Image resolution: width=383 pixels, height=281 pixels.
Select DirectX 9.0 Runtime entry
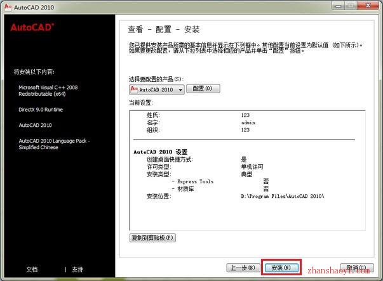coord(41,110)
